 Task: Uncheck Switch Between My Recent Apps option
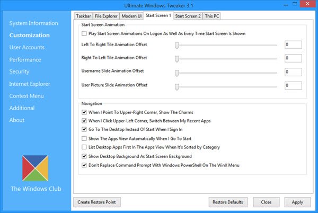tap(84, 121)
